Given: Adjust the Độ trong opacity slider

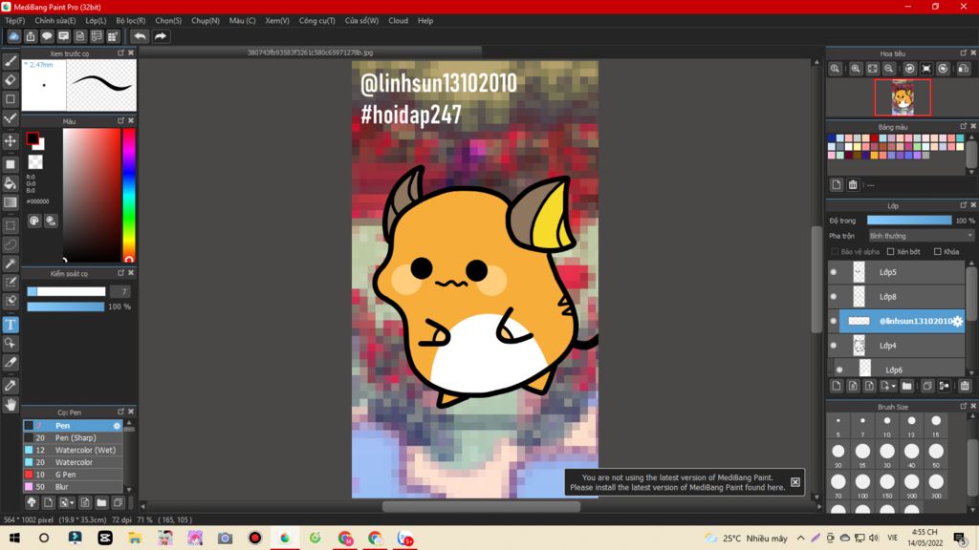Looking at the screenshot, I should [909, 221].
